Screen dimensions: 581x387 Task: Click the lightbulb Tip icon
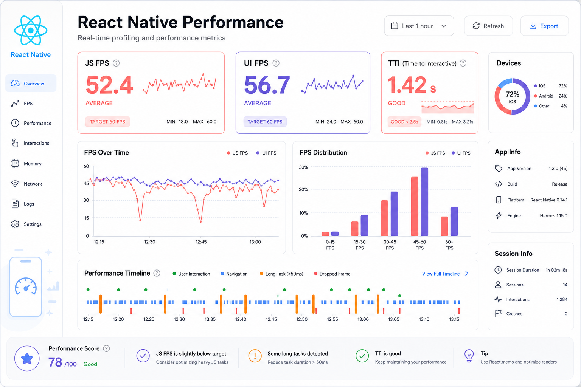click(469, 356)
